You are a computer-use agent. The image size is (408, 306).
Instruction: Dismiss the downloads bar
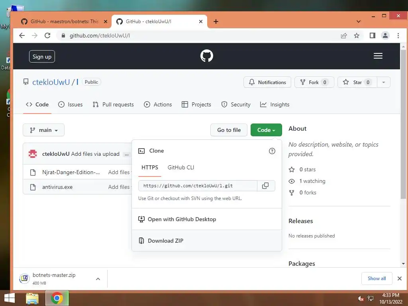[400, 279]
